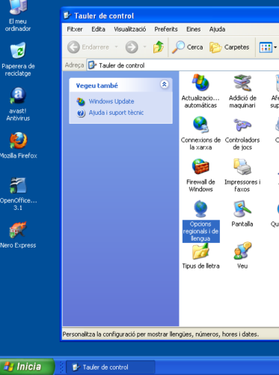Screen dimensions: 279x375
Task: Open the Veu speech applet
Action: point(242,255)
